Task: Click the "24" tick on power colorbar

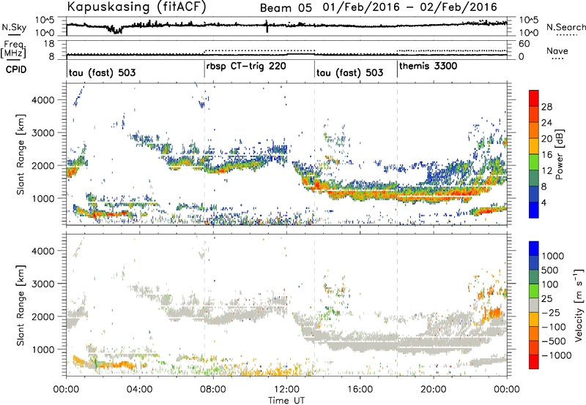Action: pos(546,123)
